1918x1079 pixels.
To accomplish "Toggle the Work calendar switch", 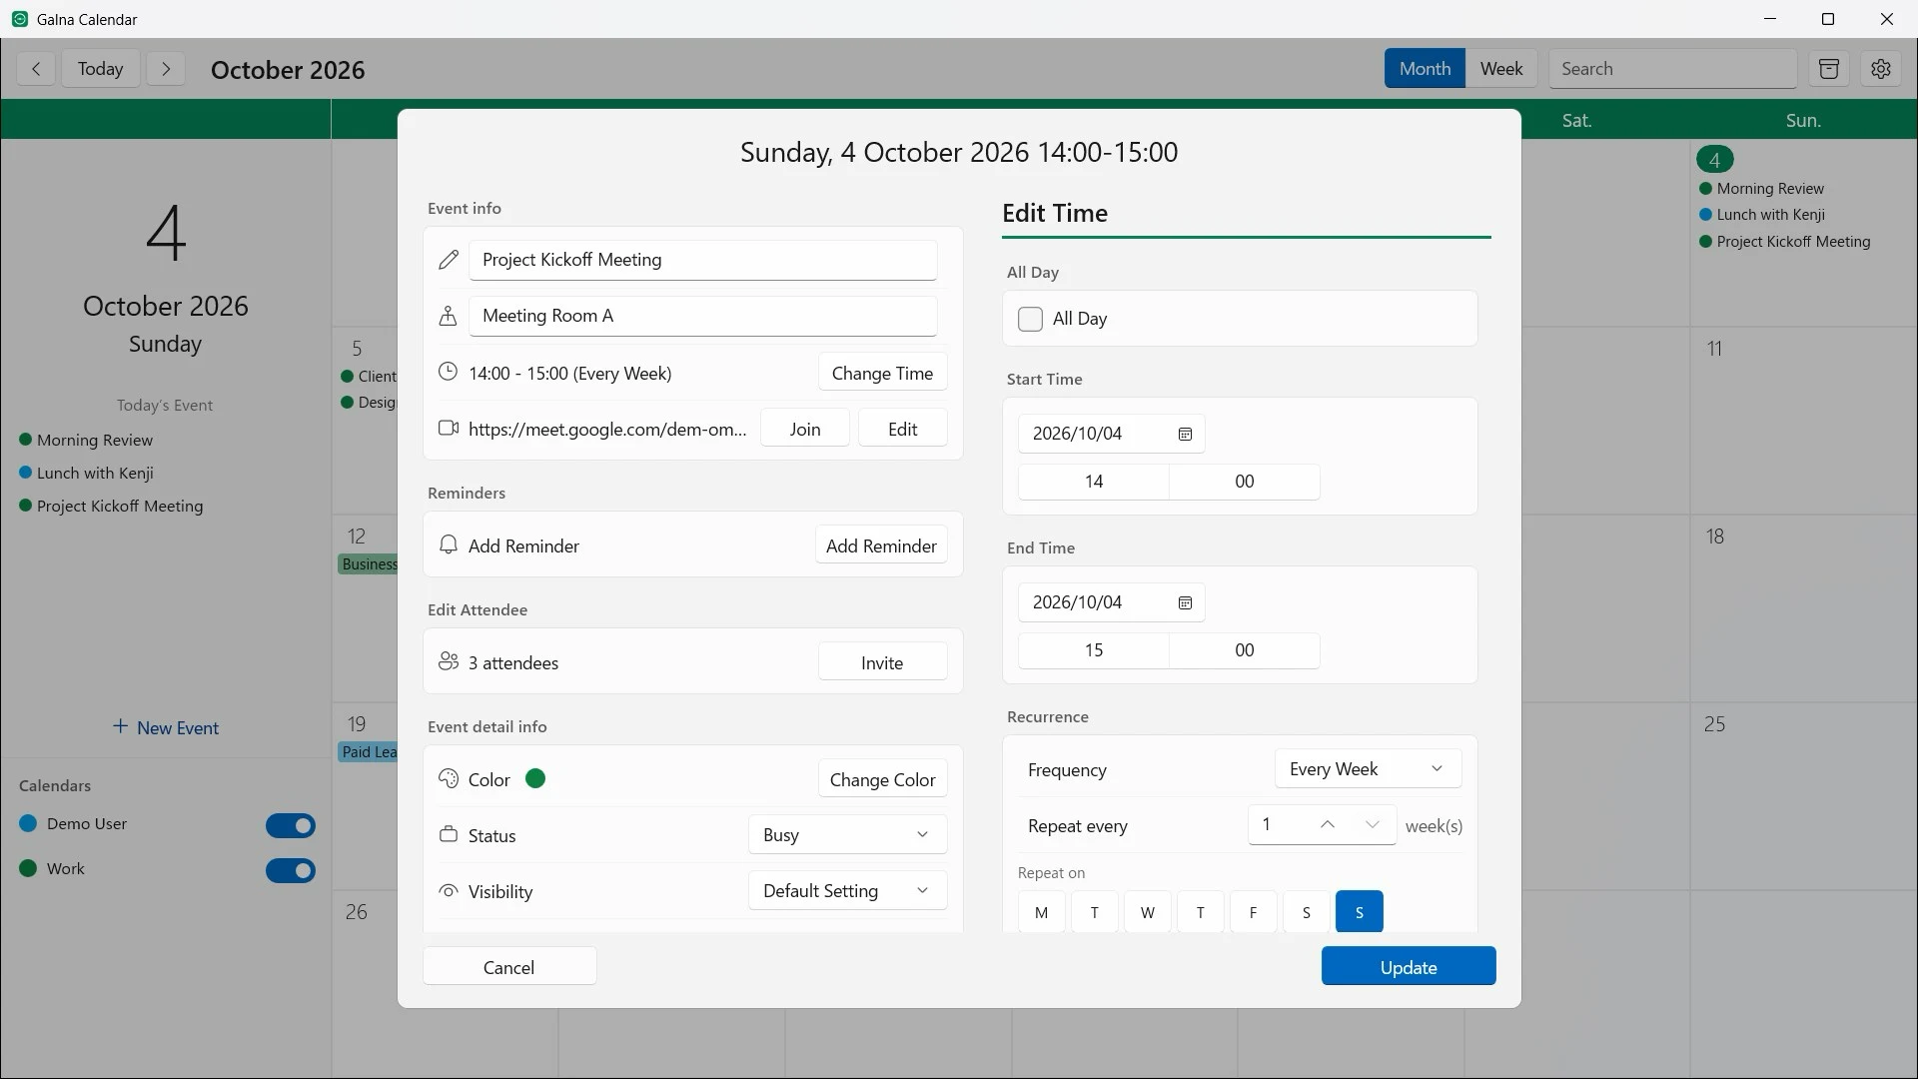I will point(291,870).
